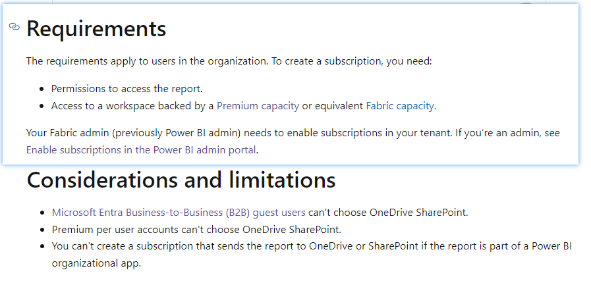Click the text 'Access to a workspace backed by a'
Viewport: 591px width, 287px height.
point(132,106)
